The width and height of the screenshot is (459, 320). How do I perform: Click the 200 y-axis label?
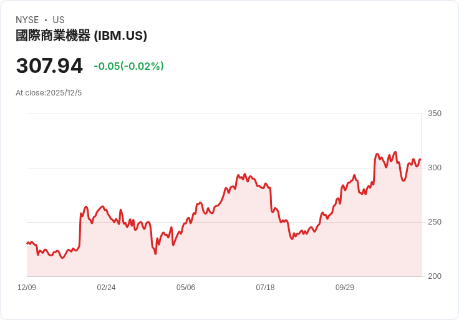(434, 276)
